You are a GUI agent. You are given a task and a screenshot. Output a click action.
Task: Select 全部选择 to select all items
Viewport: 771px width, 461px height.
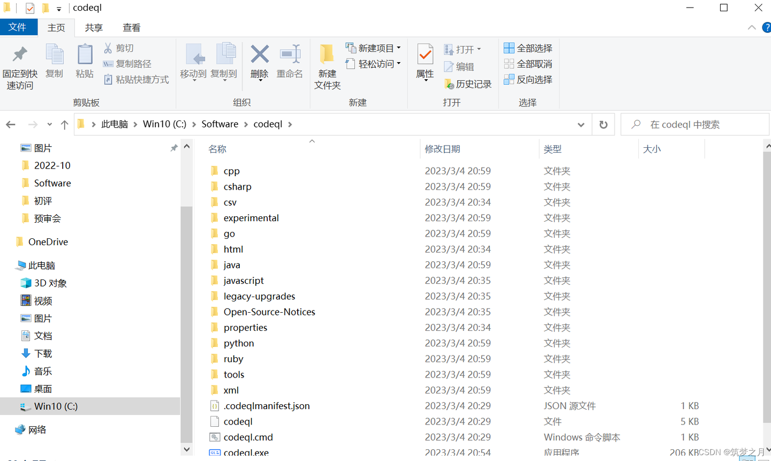[528, 48]
